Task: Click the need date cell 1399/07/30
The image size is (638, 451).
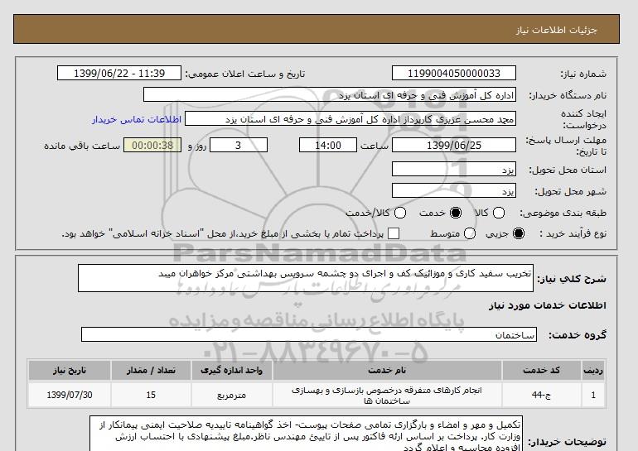Action: pos(70,395)
